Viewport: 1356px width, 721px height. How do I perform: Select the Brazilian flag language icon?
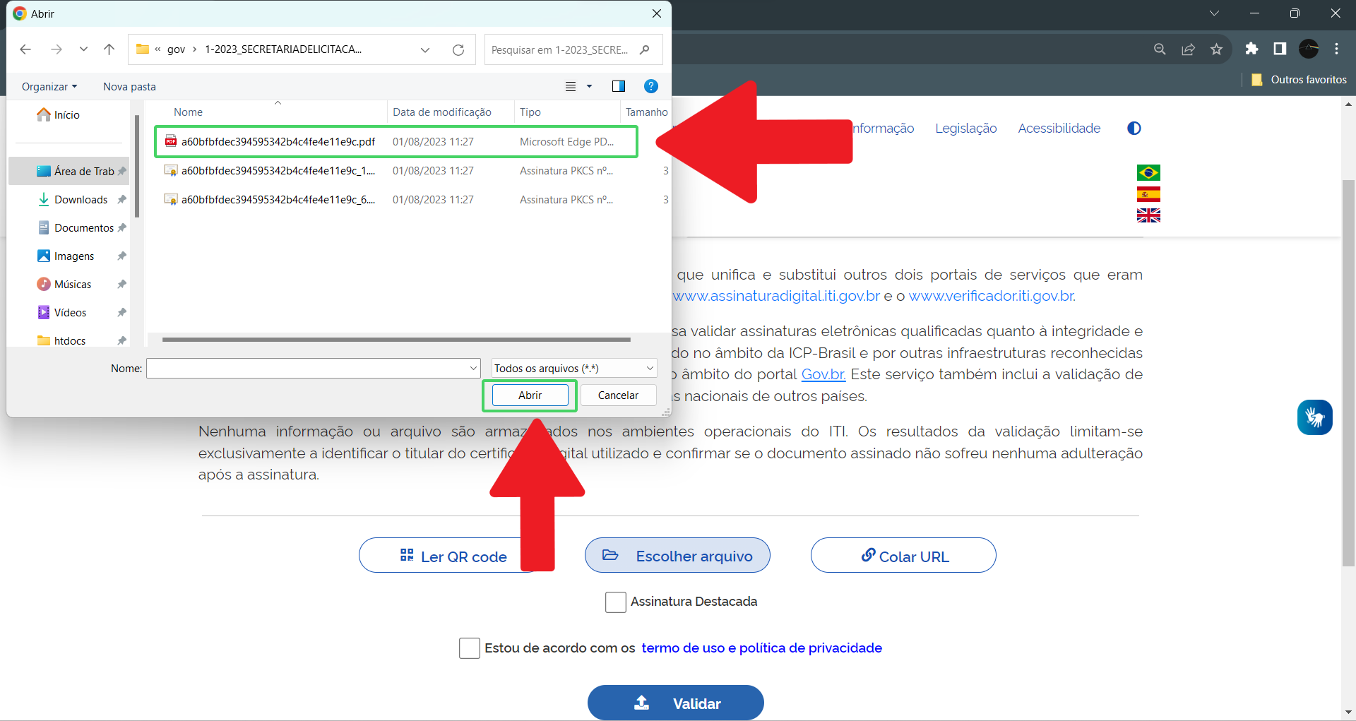click(x=1148, y=173)
